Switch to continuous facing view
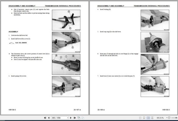The width and height of the screenshot is (178, 121). click(152, 118)
